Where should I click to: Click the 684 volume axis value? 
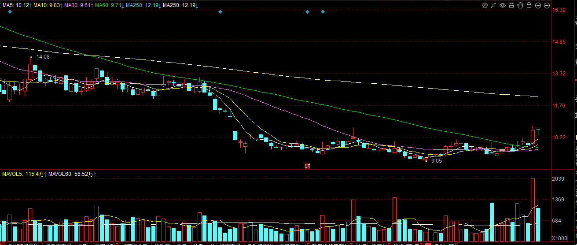click(557, 220)
